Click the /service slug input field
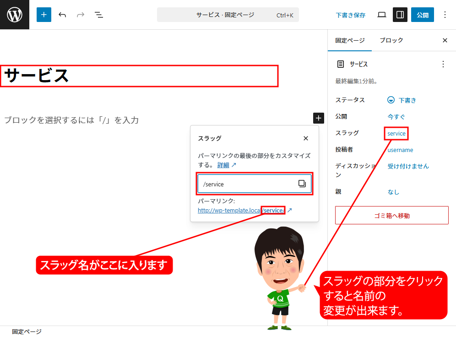The width and height of the screenshot is (456, 337). click(x=247, y=184)
